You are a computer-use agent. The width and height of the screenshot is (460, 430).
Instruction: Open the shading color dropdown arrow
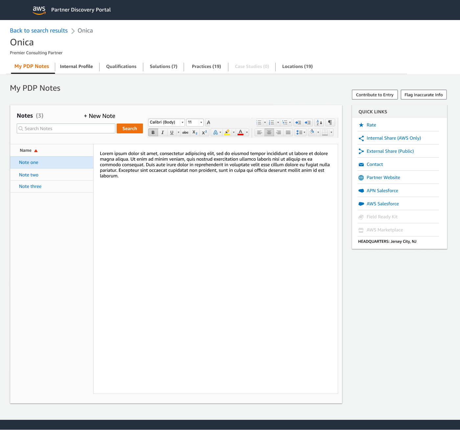pyautogui.click(x=318, y=132)
